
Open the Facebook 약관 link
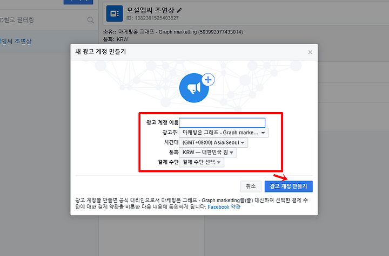point(224,207)
